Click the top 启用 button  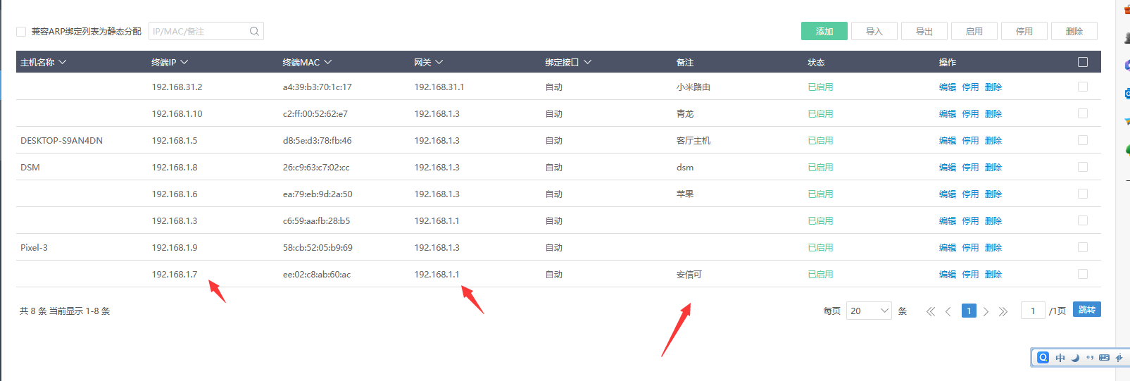point(974,31)
